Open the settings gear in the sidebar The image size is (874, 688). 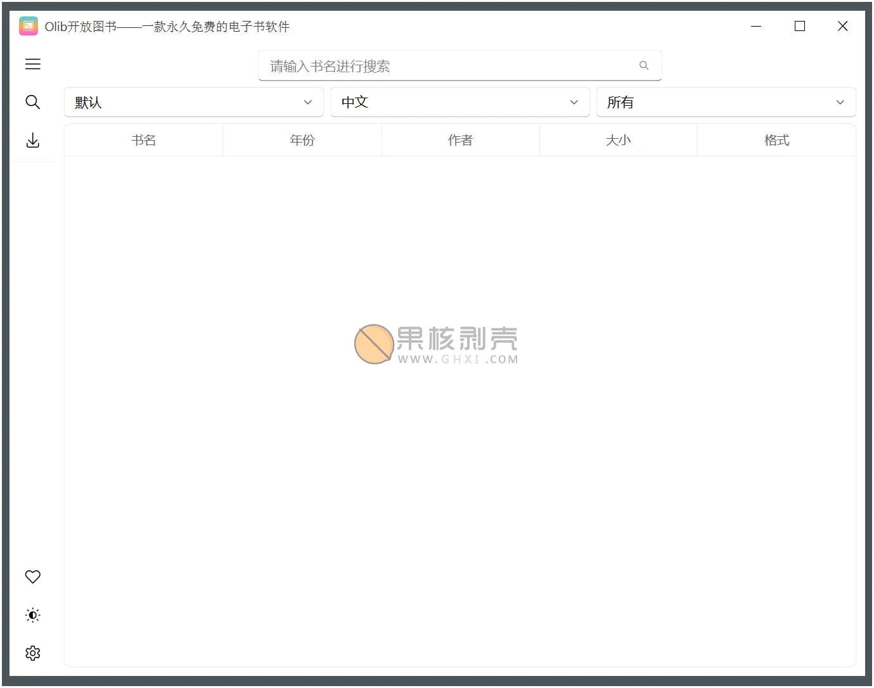point(32,653)
